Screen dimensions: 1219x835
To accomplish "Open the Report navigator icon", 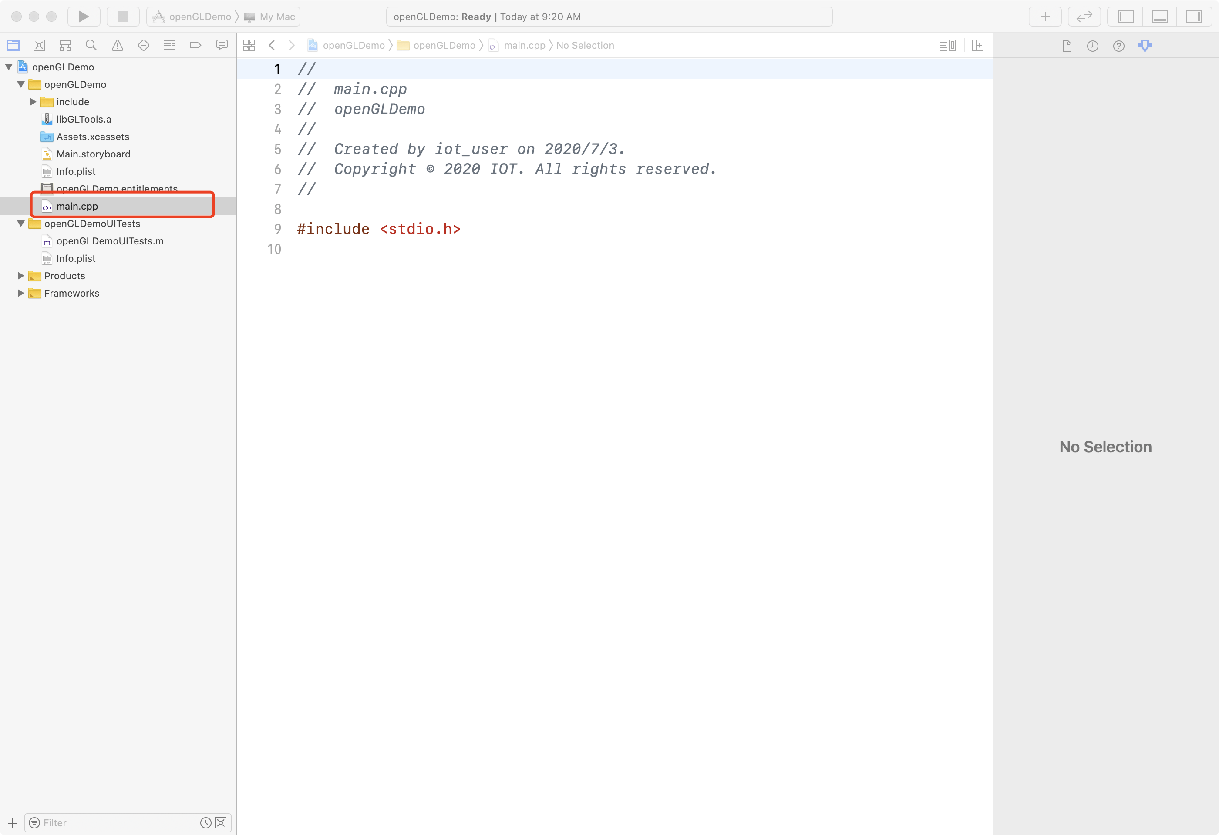I will click(x=222, y=46).
